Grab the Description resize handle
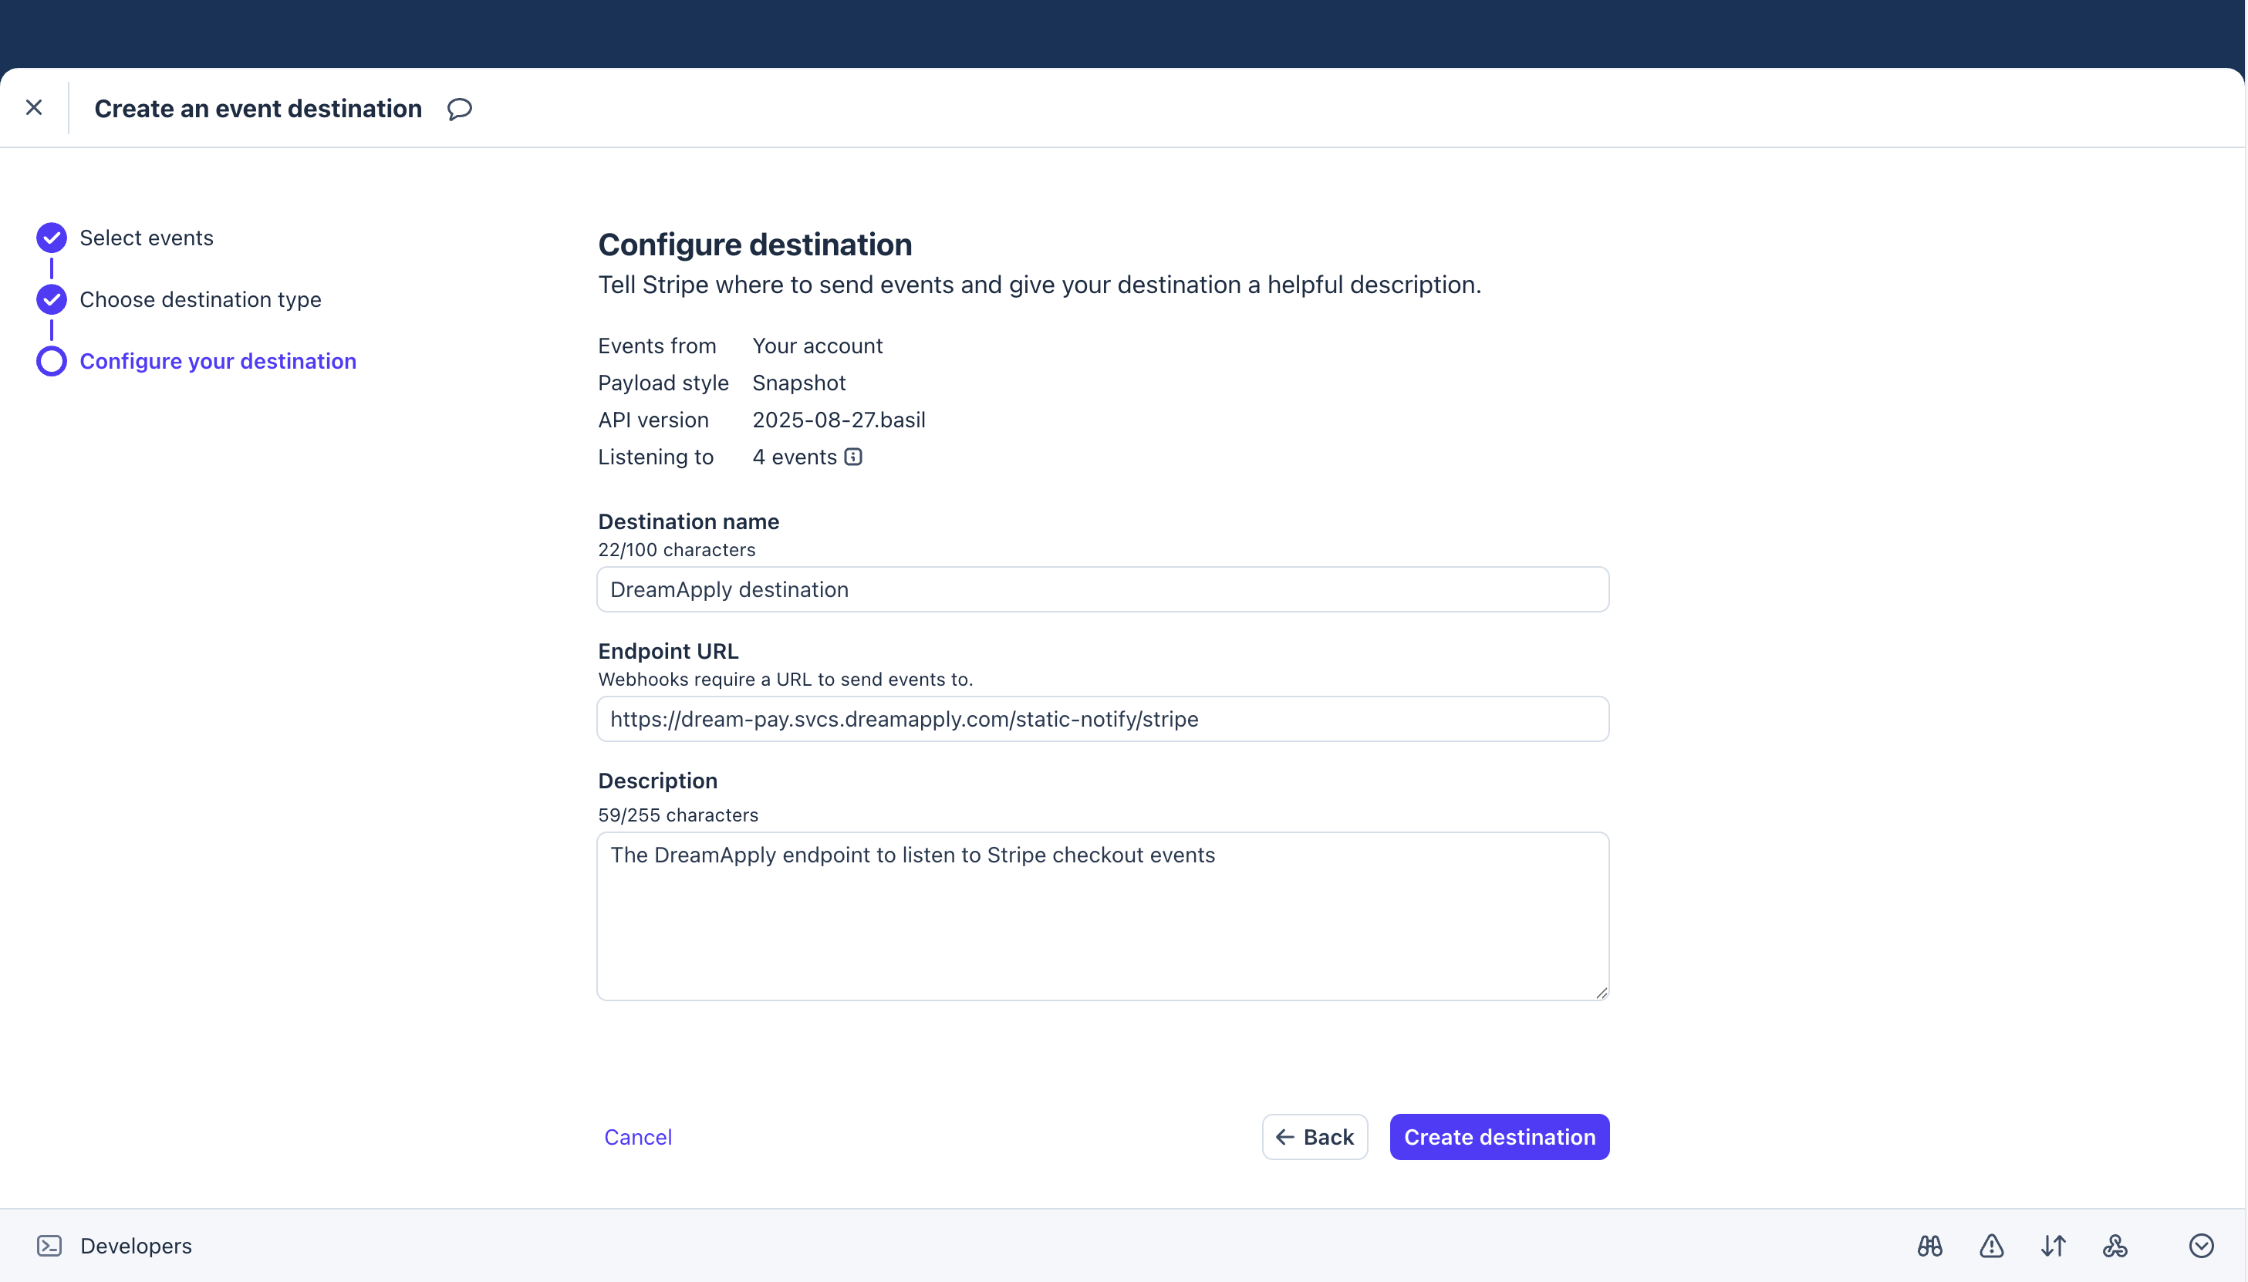Screen dimensions: 2248x1282 tap(1601, 992)
